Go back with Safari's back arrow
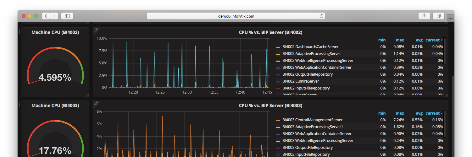Screen dimensions: 472x157 (x=46, y=16)
